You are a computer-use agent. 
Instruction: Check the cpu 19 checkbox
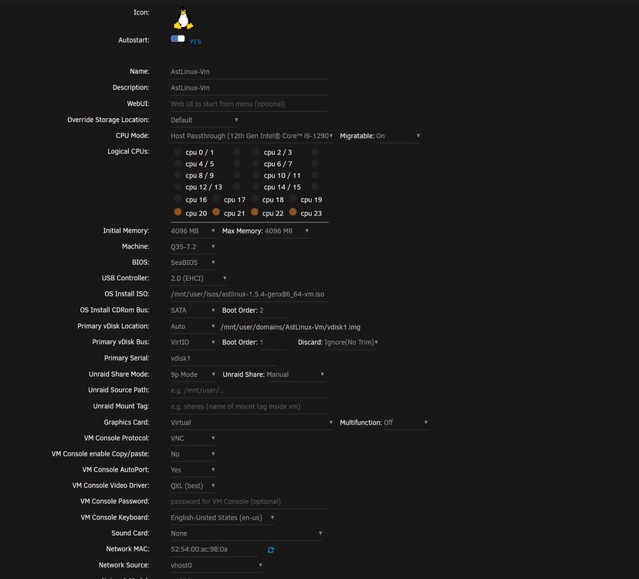[293, 198]
